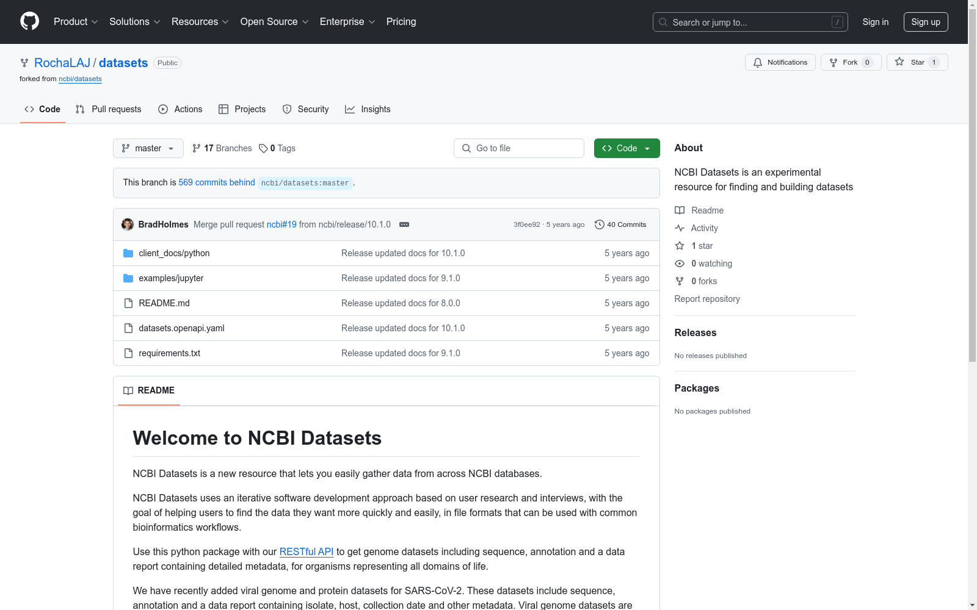Viewport: 977px width, 610px height.
Task: Open the master branch selector
Action: 148,148
